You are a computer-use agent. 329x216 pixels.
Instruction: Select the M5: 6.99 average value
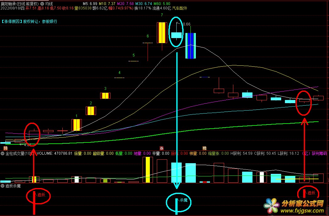point(90,4)
